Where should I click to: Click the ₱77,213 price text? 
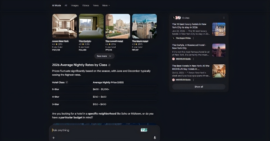(109, 50)
